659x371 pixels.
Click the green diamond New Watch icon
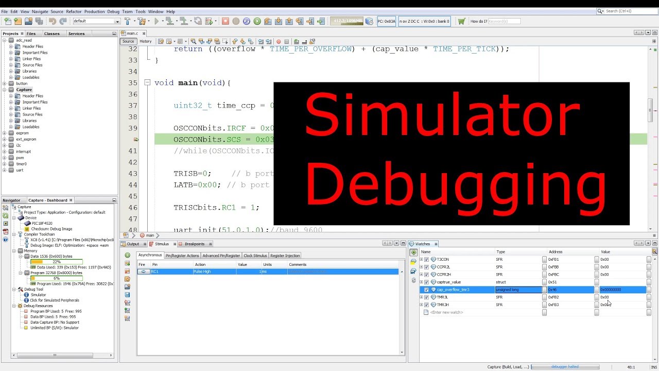pyautogui.click(x=413, y=252)
